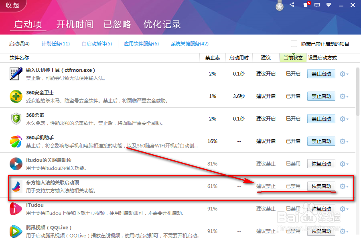Open 系统关键服务(42) link

click(190, 44)
